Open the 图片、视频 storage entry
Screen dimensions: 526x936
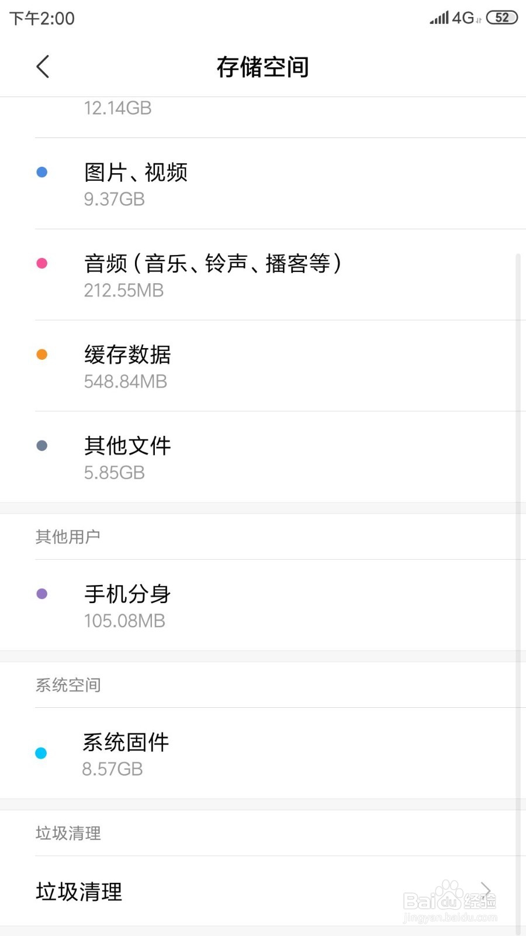coord(263,184)
